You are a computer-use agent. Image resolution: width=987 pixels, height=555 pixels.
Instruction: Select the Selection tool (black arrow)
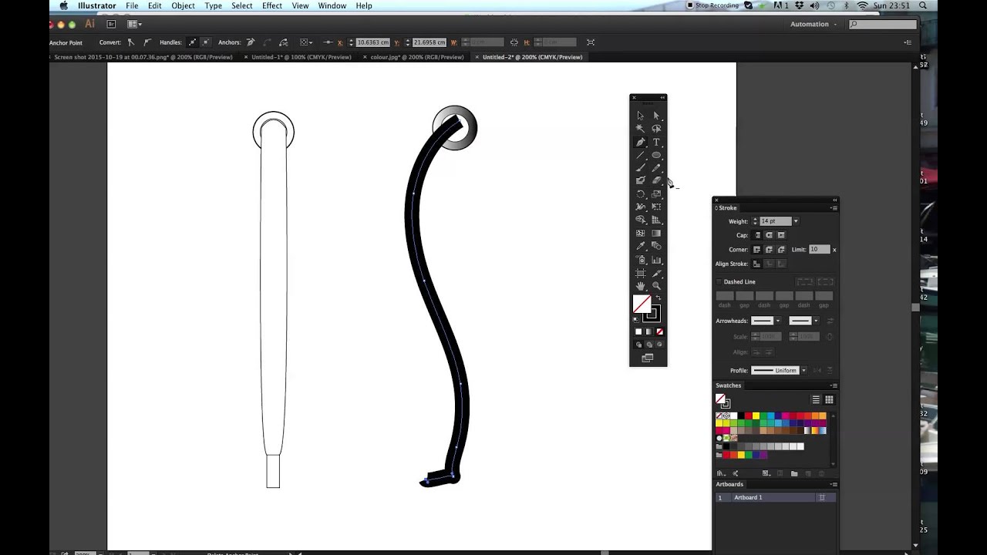[640, 116]
